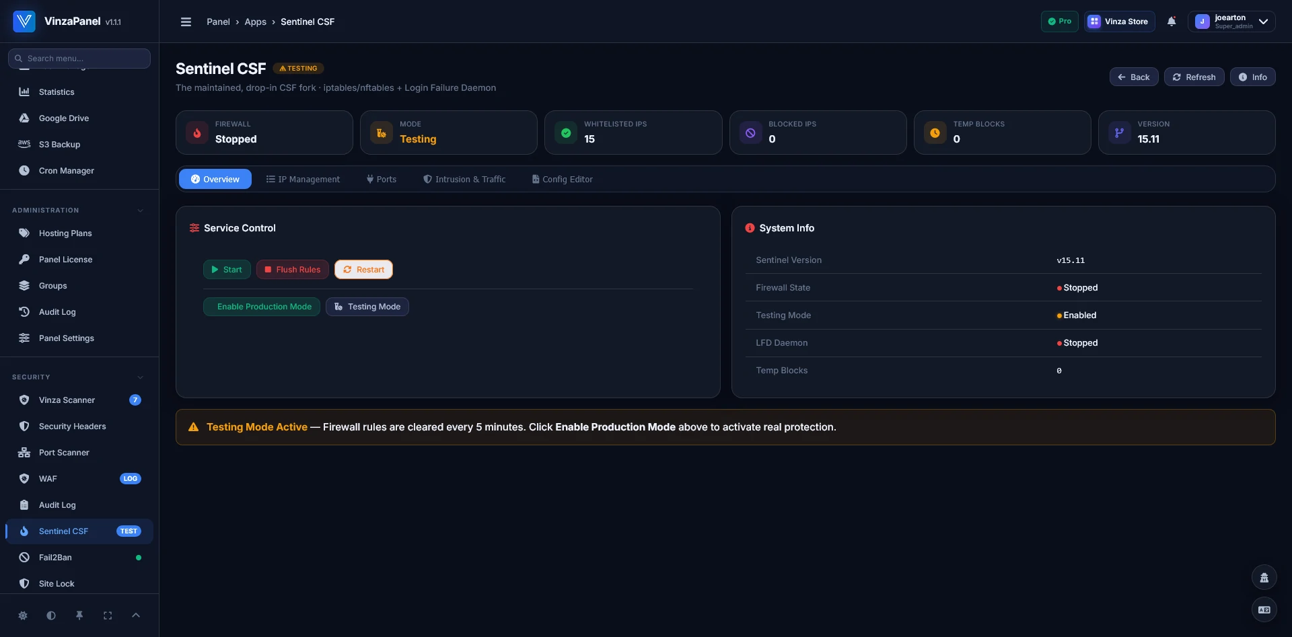
Task: Open the Ports tab
Action: (382, 180)
